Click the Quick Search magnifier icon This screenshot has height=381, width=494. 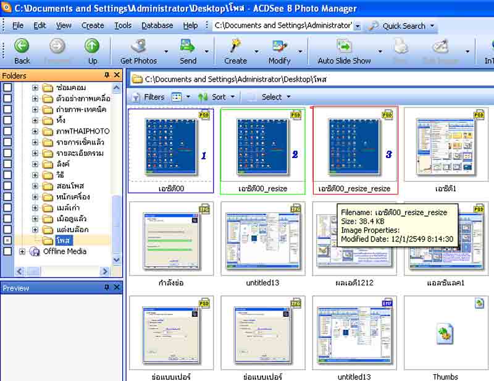(374, 25)
